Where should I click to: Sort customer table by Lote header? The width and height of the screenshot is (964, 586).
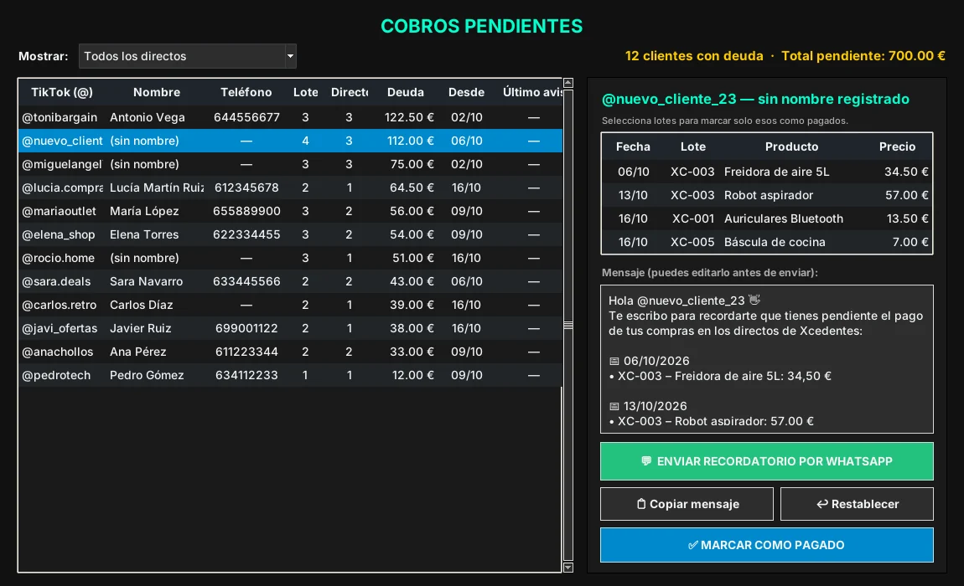[306, 92]
